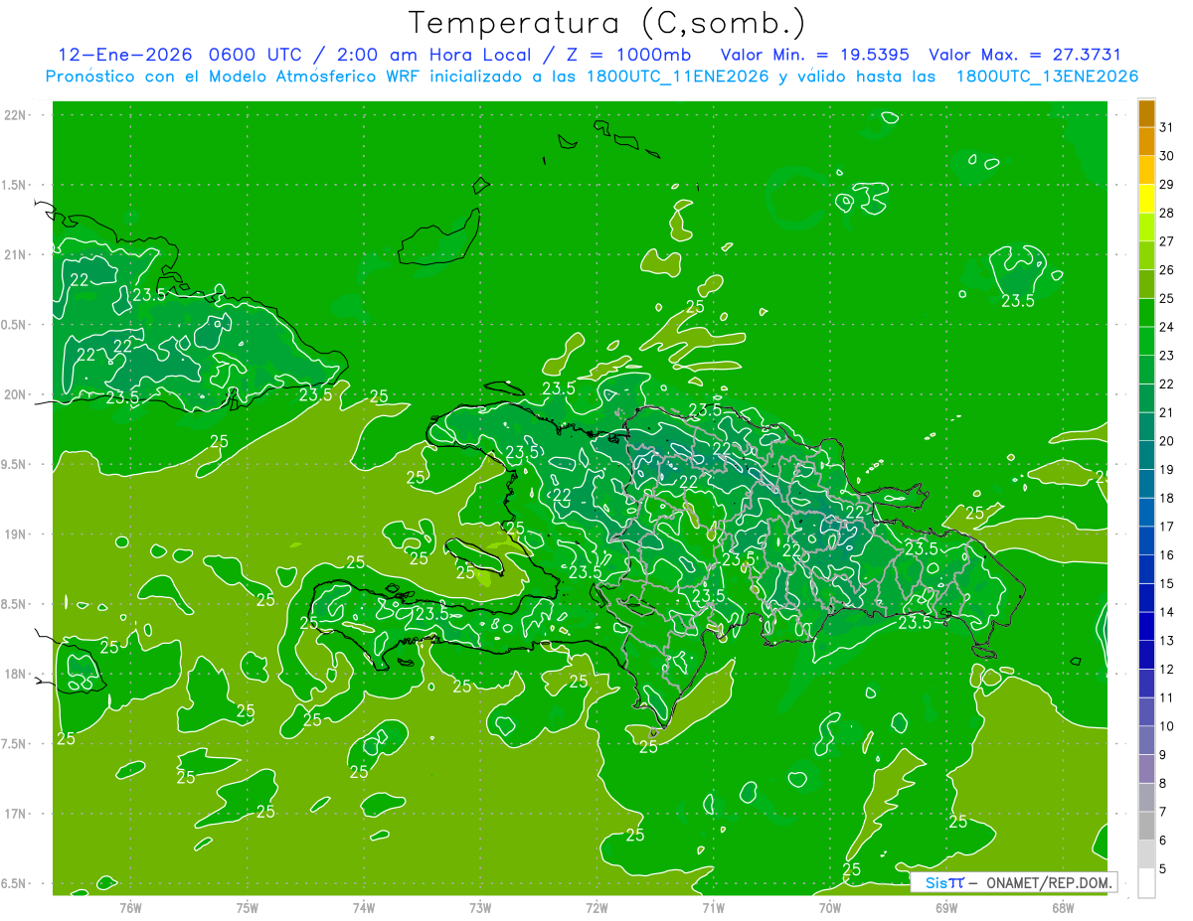Viewport: 1193px width, 921px height.
Task: Select the '17N' latitude axis label
Action: tap(15, 814)
